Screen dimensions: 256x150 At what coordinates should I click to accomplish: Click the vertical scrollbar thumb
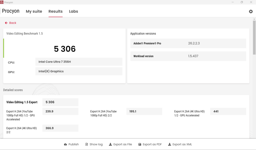click(x=254, y=37)
